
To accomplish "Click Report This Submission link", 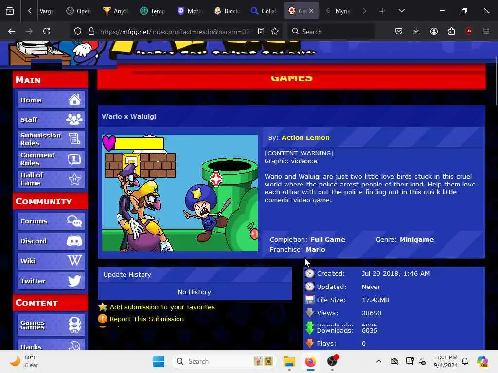I will coord(146,319).
